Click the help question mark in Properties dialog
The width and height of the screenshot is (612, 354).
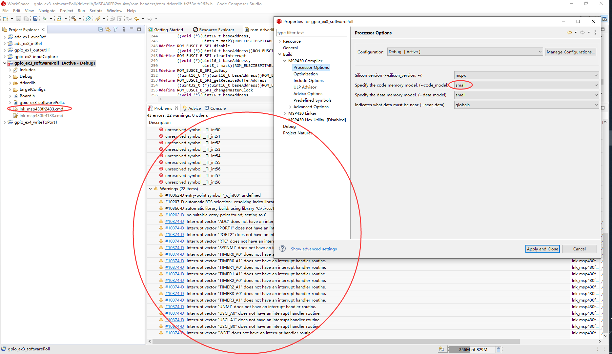pos(282,249)
